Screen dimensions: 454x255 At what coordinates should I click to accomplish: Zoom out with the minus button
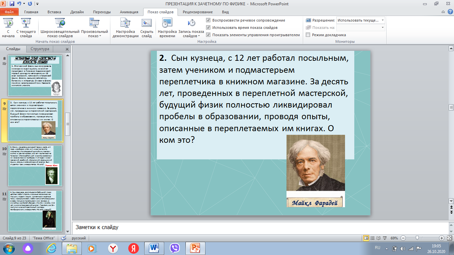[x=403, y=238]
